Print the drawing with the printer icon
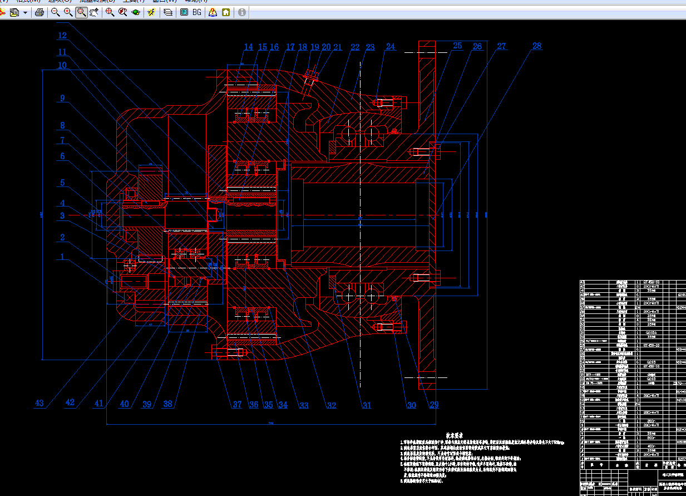The image size is (686, 496). (x=39, y=12)
